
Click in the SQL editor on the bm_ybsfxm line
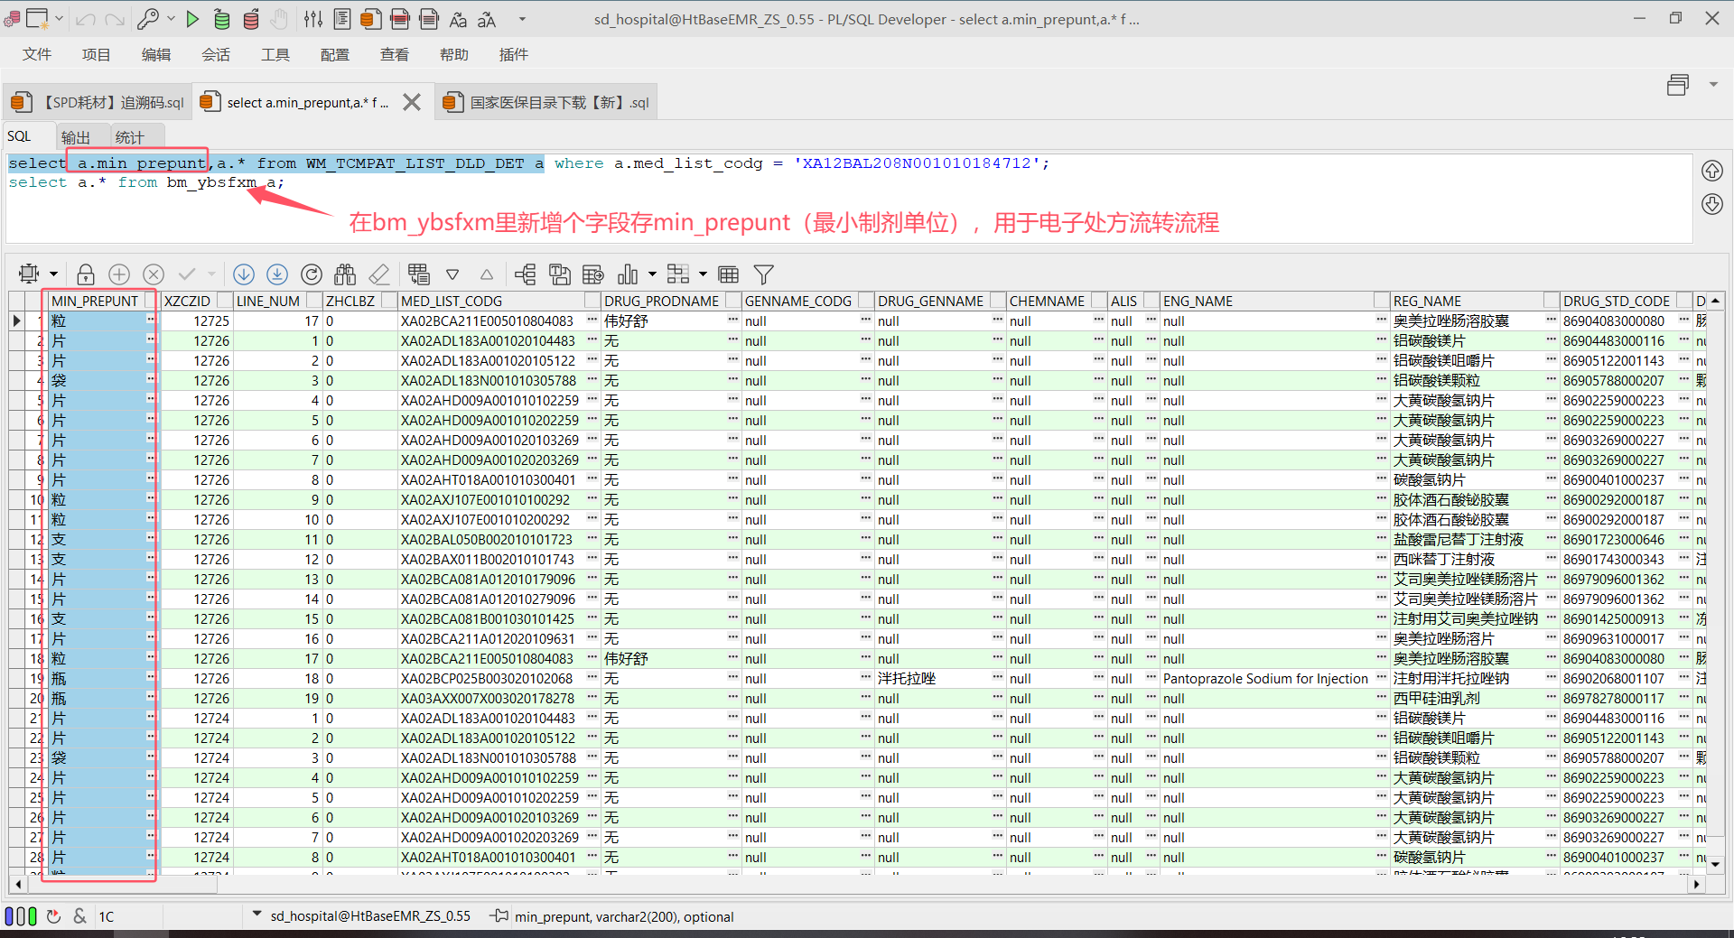click(x=147, y=183)
